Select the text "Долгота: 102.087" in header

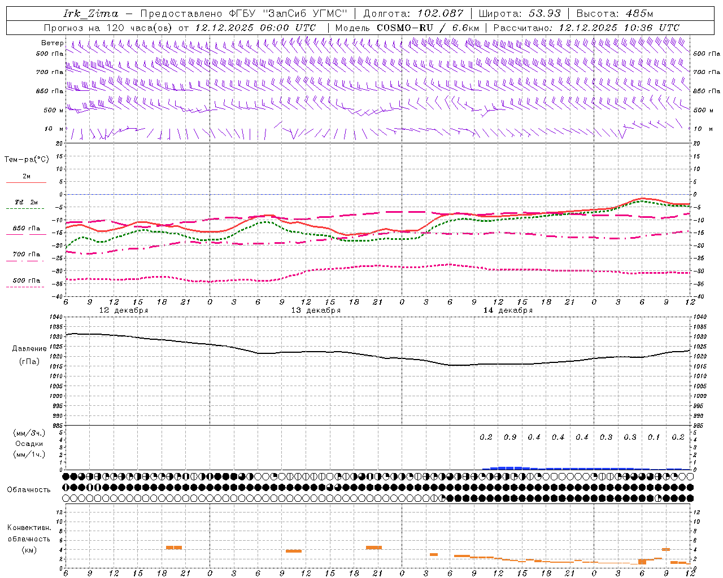pyautogui.click(x=413, y=14)
